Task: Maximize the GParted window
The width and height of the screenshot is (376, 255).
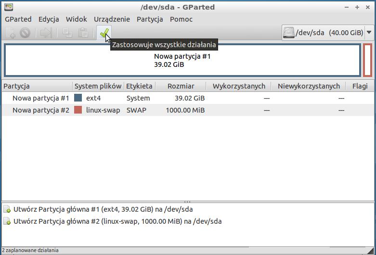Action: coord(357,7)
